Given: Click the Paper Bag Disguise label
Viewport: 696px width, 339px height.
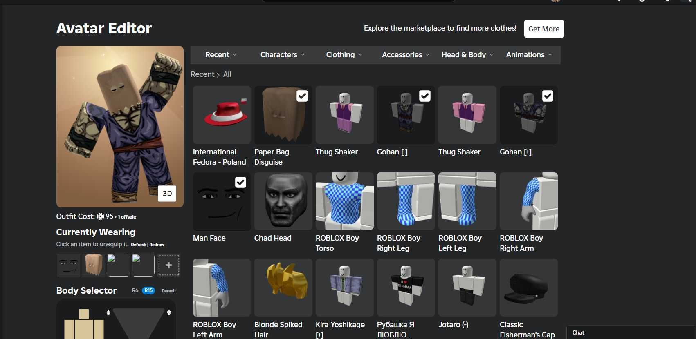Looking at the screenshot, I should tap(272, 157).
